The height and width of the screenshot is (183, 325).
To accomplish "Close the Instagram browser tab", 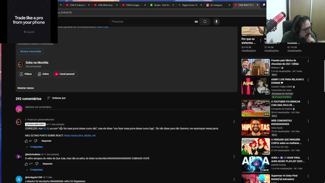I will [229, 5].
